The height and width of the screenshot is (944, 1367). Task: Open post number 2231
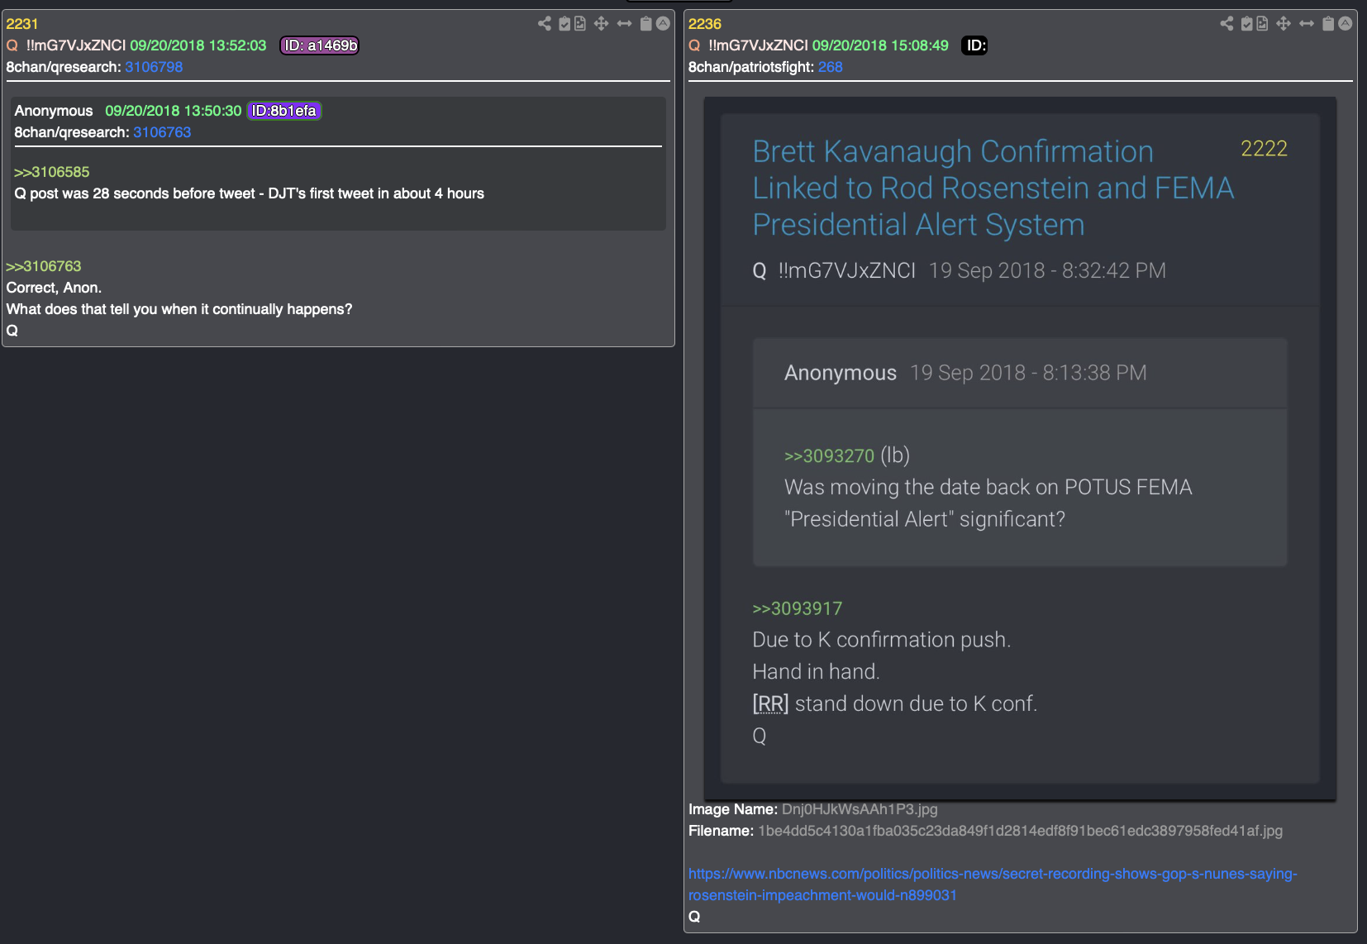[22, 24]
